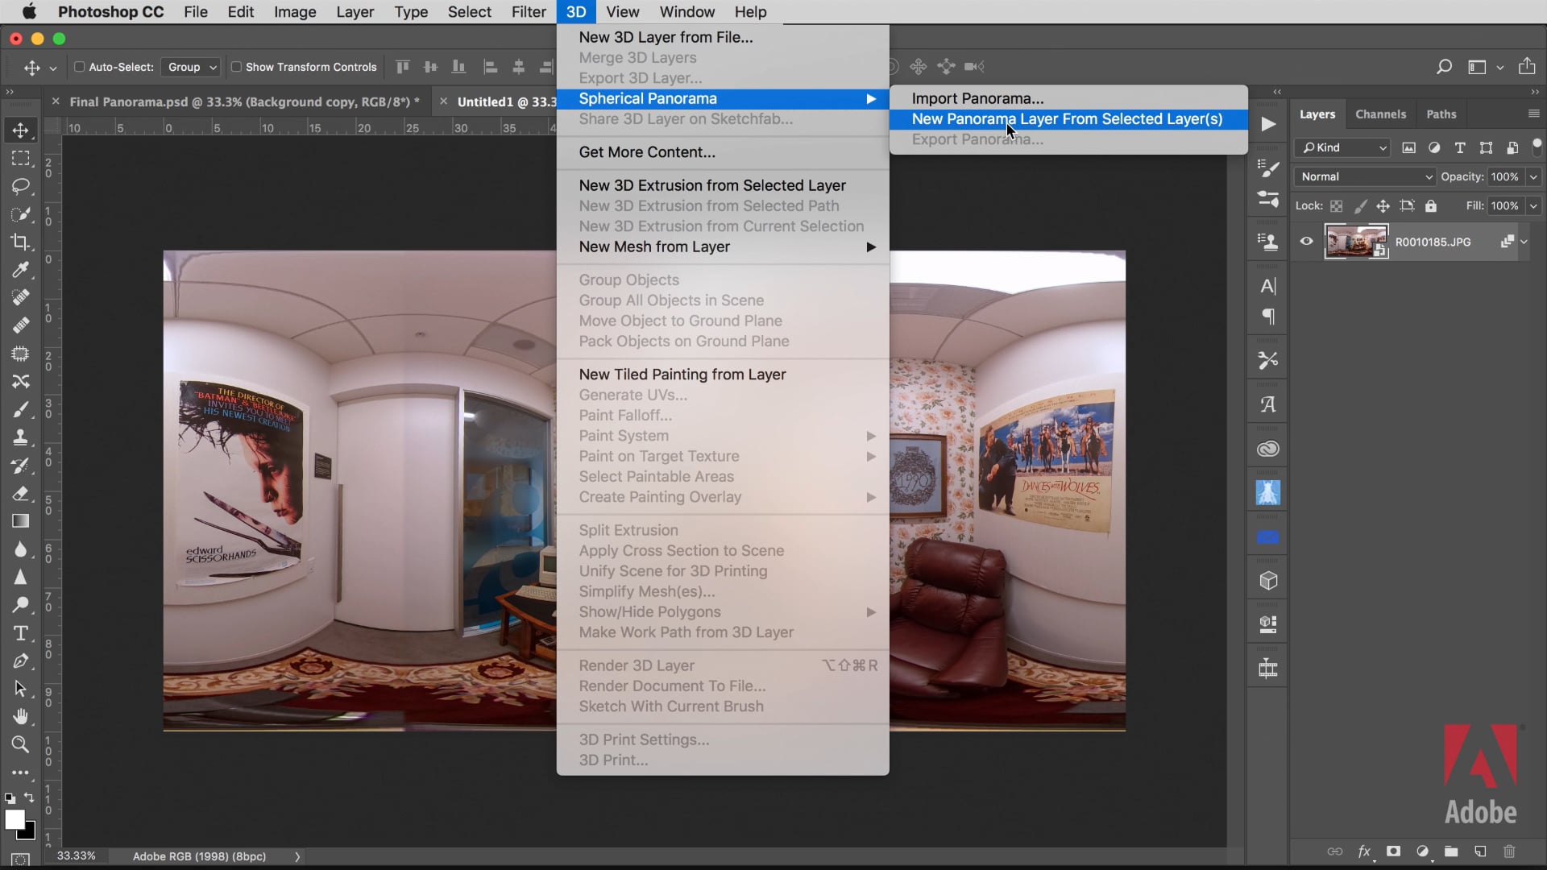Select the Zoom tool in toolbar

tap(21, 744)
